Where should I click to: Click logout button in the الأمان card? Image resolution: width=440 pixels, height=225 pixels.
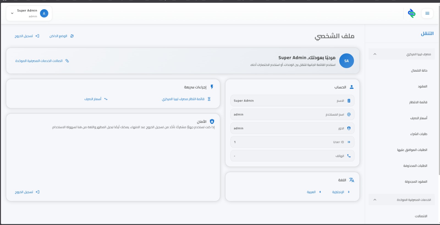coord(27,192)
